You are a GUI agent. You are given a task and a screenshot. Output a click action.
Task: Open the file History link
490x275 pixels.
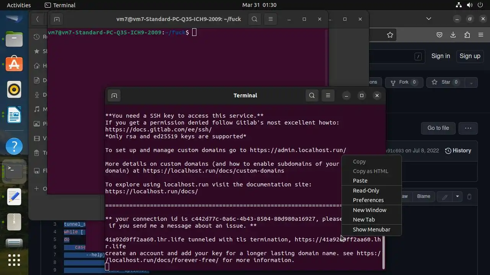click(458, 150)
